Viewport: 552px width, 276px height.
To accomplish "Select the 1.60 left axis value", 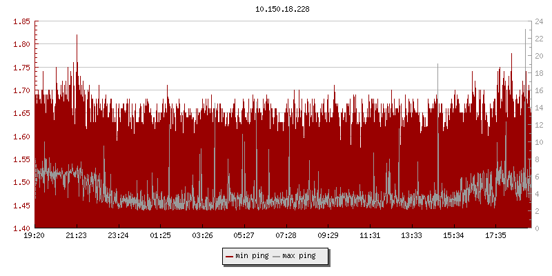I will (x=21, y=137).
